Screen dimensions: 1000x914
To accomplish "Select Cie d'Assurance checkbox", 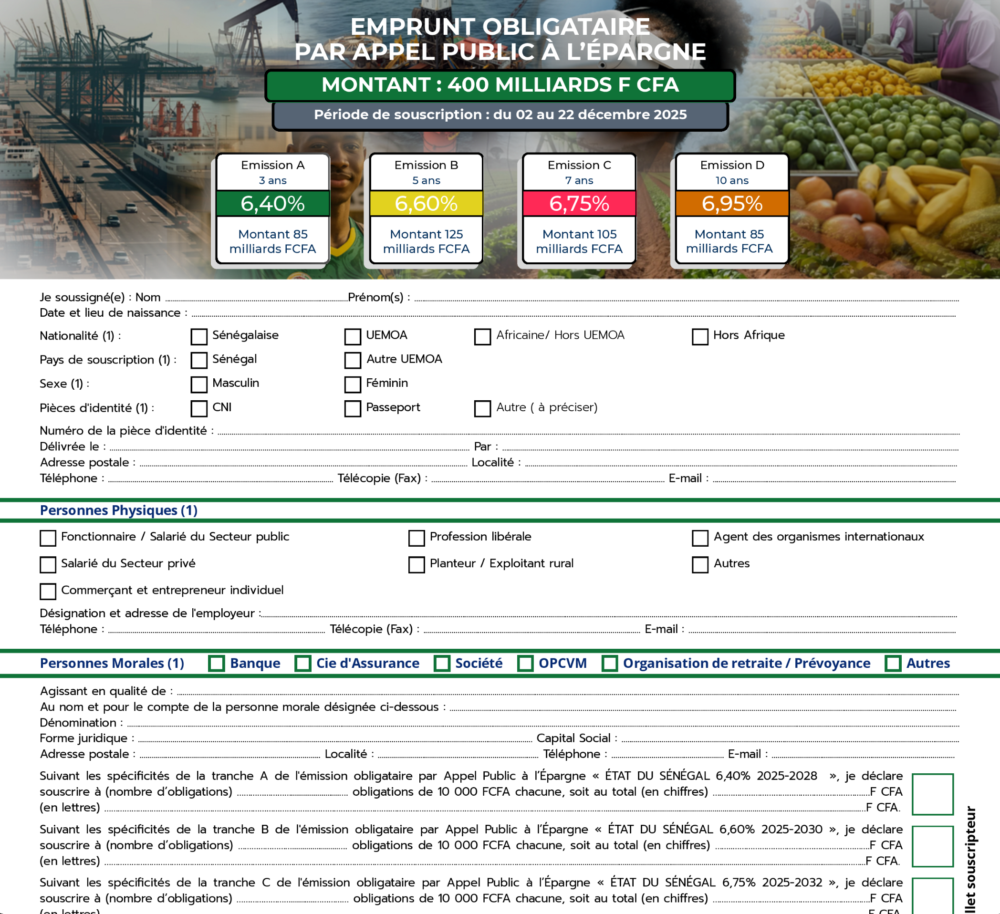I will [x=302, y=663].
